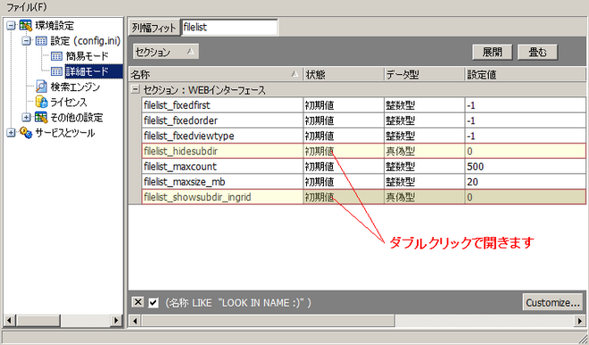The image size is (589, 345).
Task: Click the grid's horizontal scrollbar thumb
Action: pyautogui.click(x=268, y=321)
